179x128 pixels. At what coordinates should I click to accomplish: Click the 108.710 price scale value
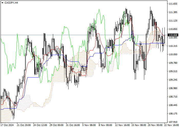point(173,97)
